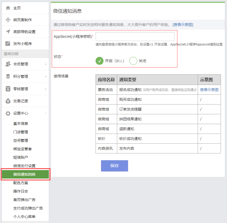Expand 积分管理 using its plus sign
Screen dimensions: 227x223
46,76
